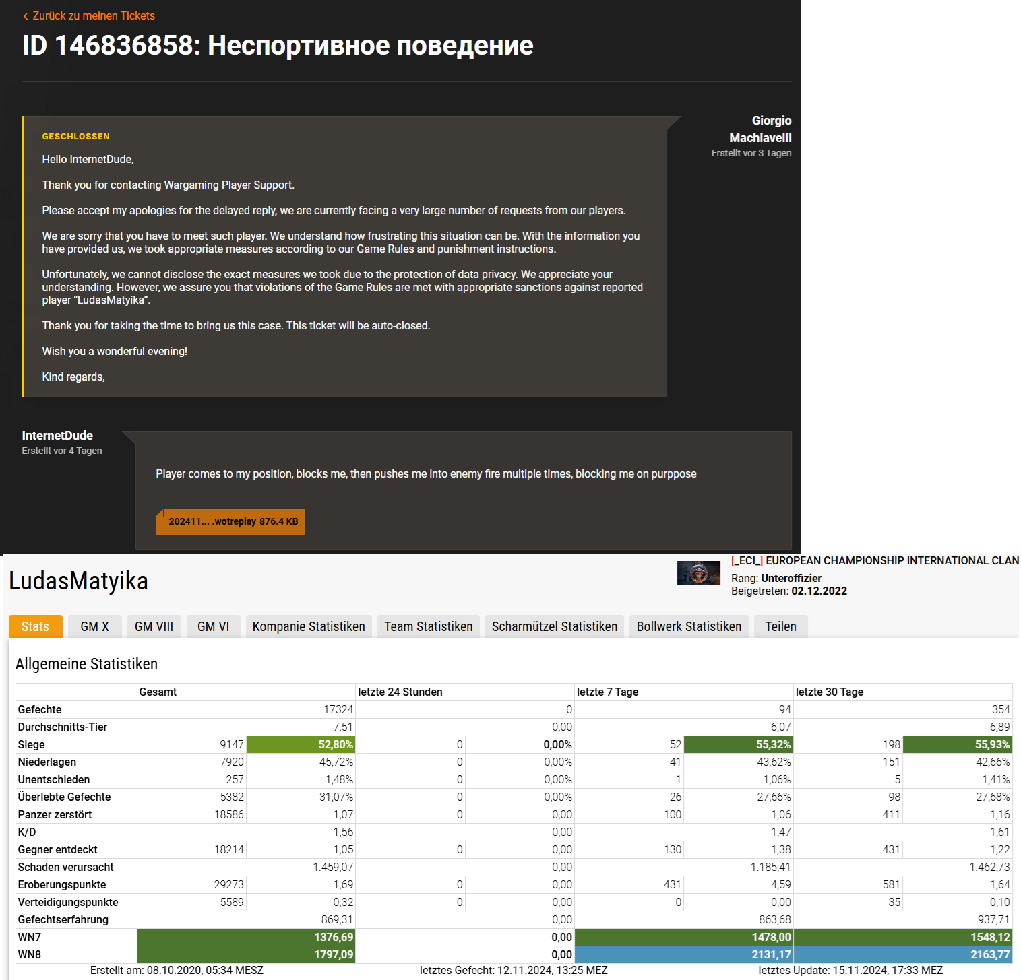This screenshot has width=1021, height=980.
Task: Click the 'Schaden verursacht' row label
Action: (65, 867)
